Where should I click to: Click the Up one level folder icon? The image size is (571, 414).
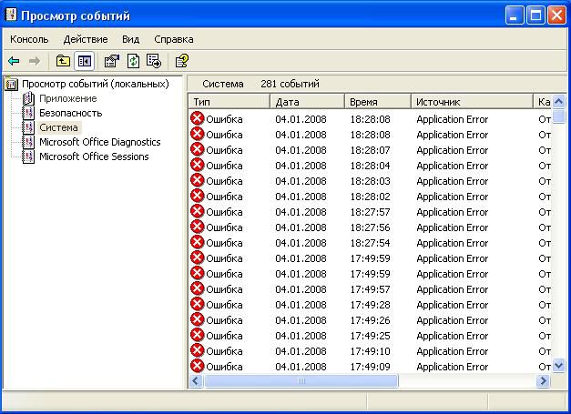(x=63, y=61)
